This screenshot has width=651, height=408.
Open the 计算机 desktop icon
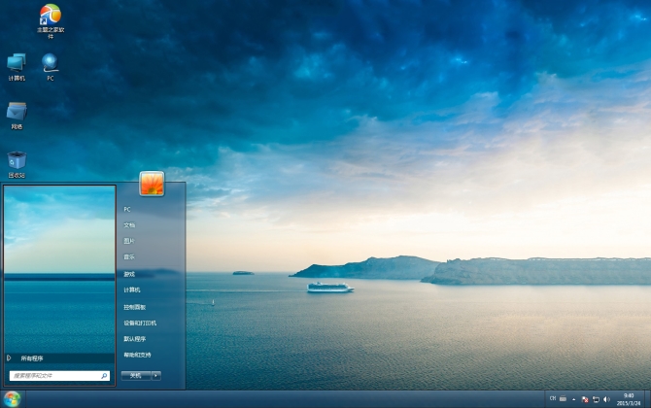coord(17,67)
